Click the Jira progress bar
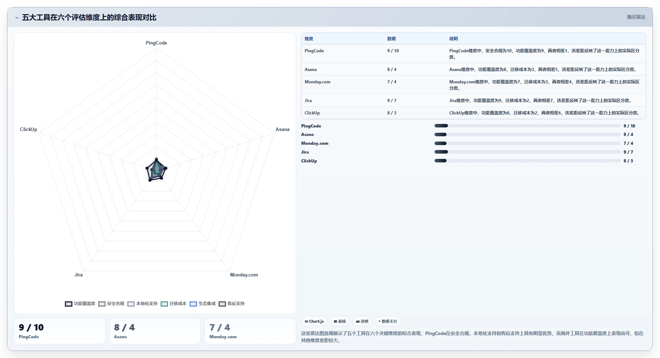This screenshot has height=358, width=660. point(527,152)
